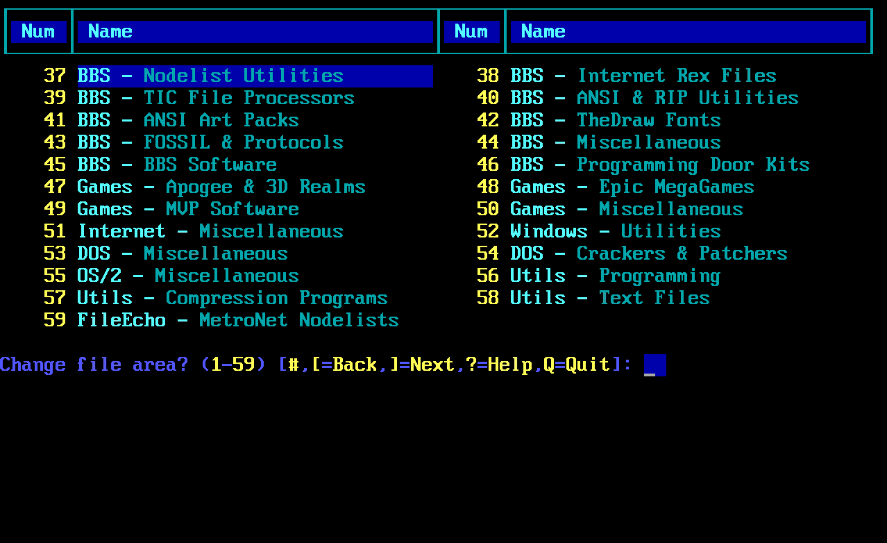The image size is (887, 543).
Task: Pick area 43 BBS - FOSSIL & Protocols
Action: pos(194,142)
